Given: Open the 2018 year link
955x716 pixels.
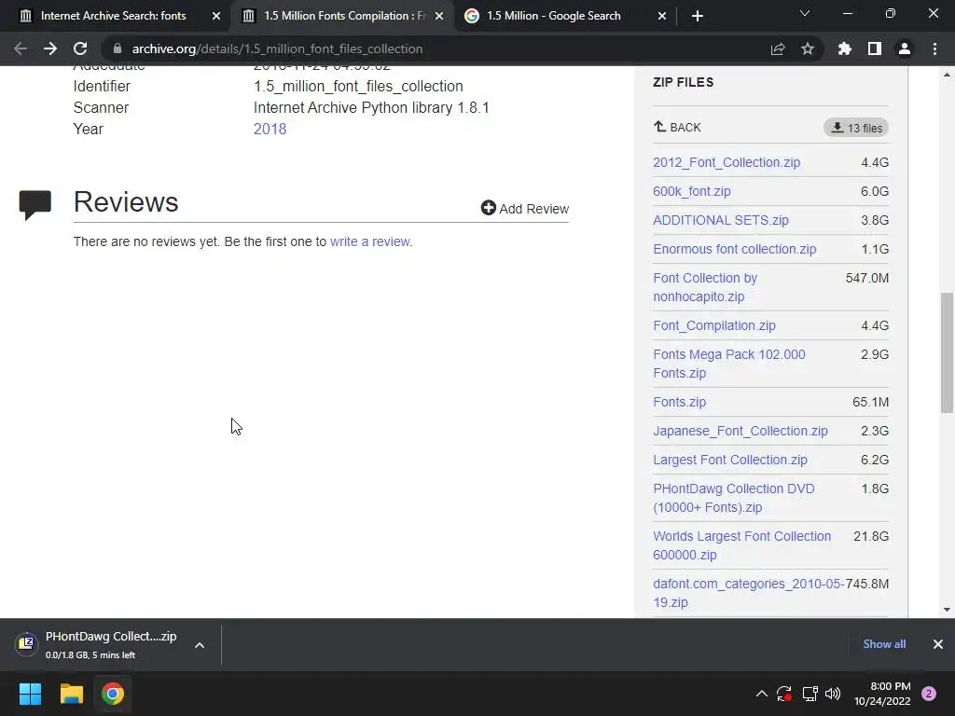Looking at the screenshot, I should point(270,129).
